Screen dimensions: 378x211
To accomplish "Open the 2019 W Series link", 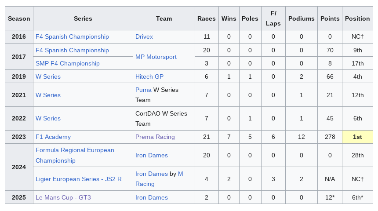I will (x=48, y=76).
